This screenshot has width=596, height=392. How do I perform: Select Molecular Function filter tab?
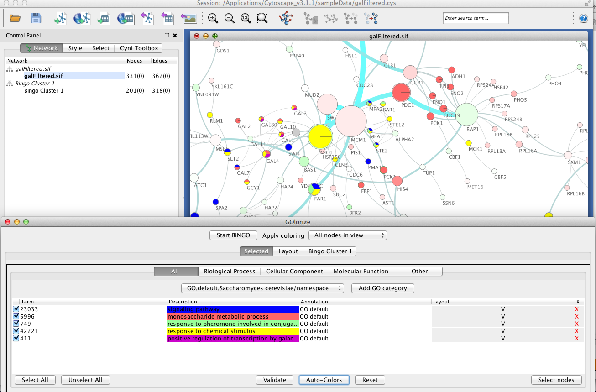(361, 271)
